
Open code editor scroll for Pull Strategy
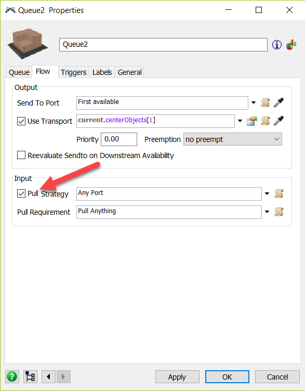279,193
